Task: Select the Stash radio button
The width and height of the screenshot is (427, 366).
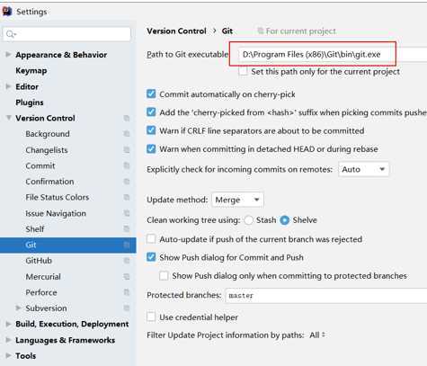Action: click(248, 220)
